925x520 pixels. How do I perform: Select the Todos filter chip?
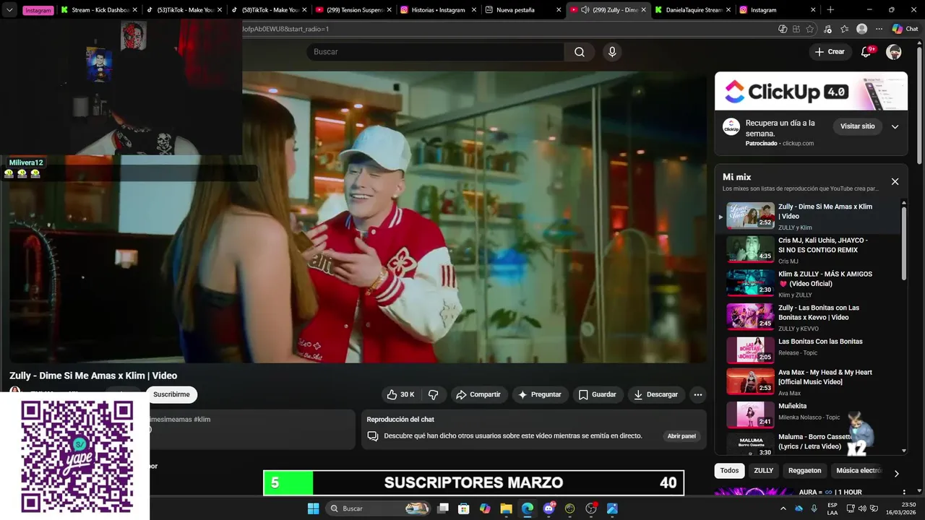[729, 470]
